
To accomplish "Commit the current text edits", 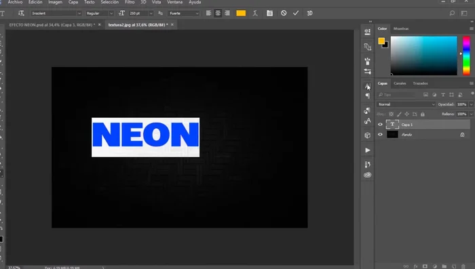I will tap(296, 14).
